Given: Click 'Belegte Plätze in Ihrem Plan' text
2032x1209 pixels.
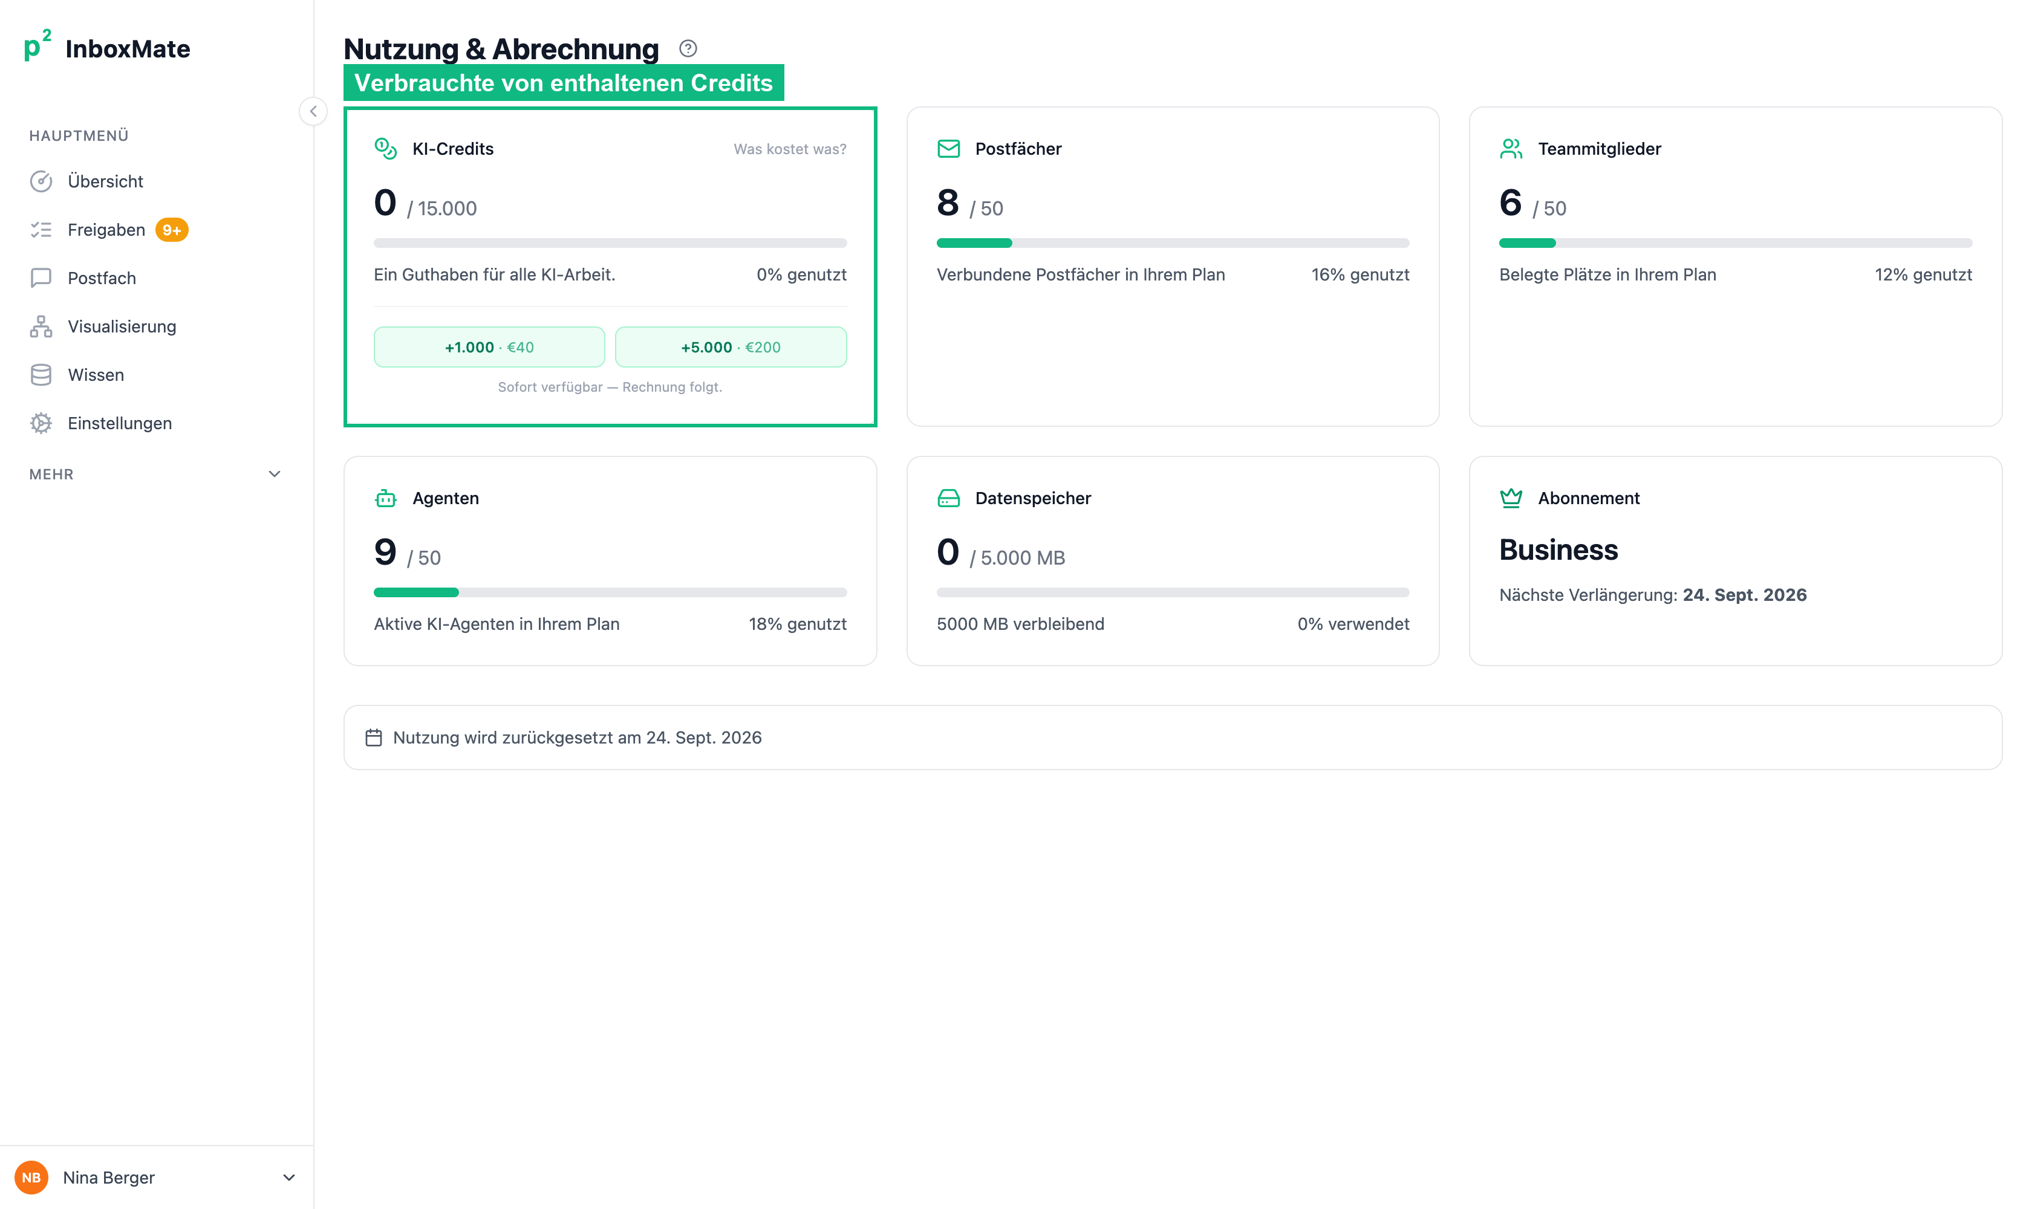Looking at the screenshot, I should click(x=1608, y=274).
